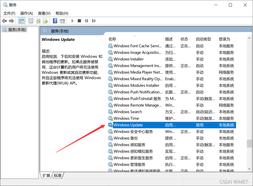This screenshot has height=186, width=253.
Task: Toggle the console tree show/hide icon
Action: pos(21,21)
